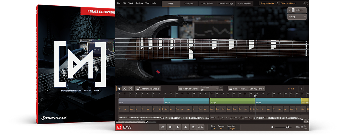The width and height of the screenshot is (346, 140).
Task: Open the View menu
Action: [x=147, y=3]
